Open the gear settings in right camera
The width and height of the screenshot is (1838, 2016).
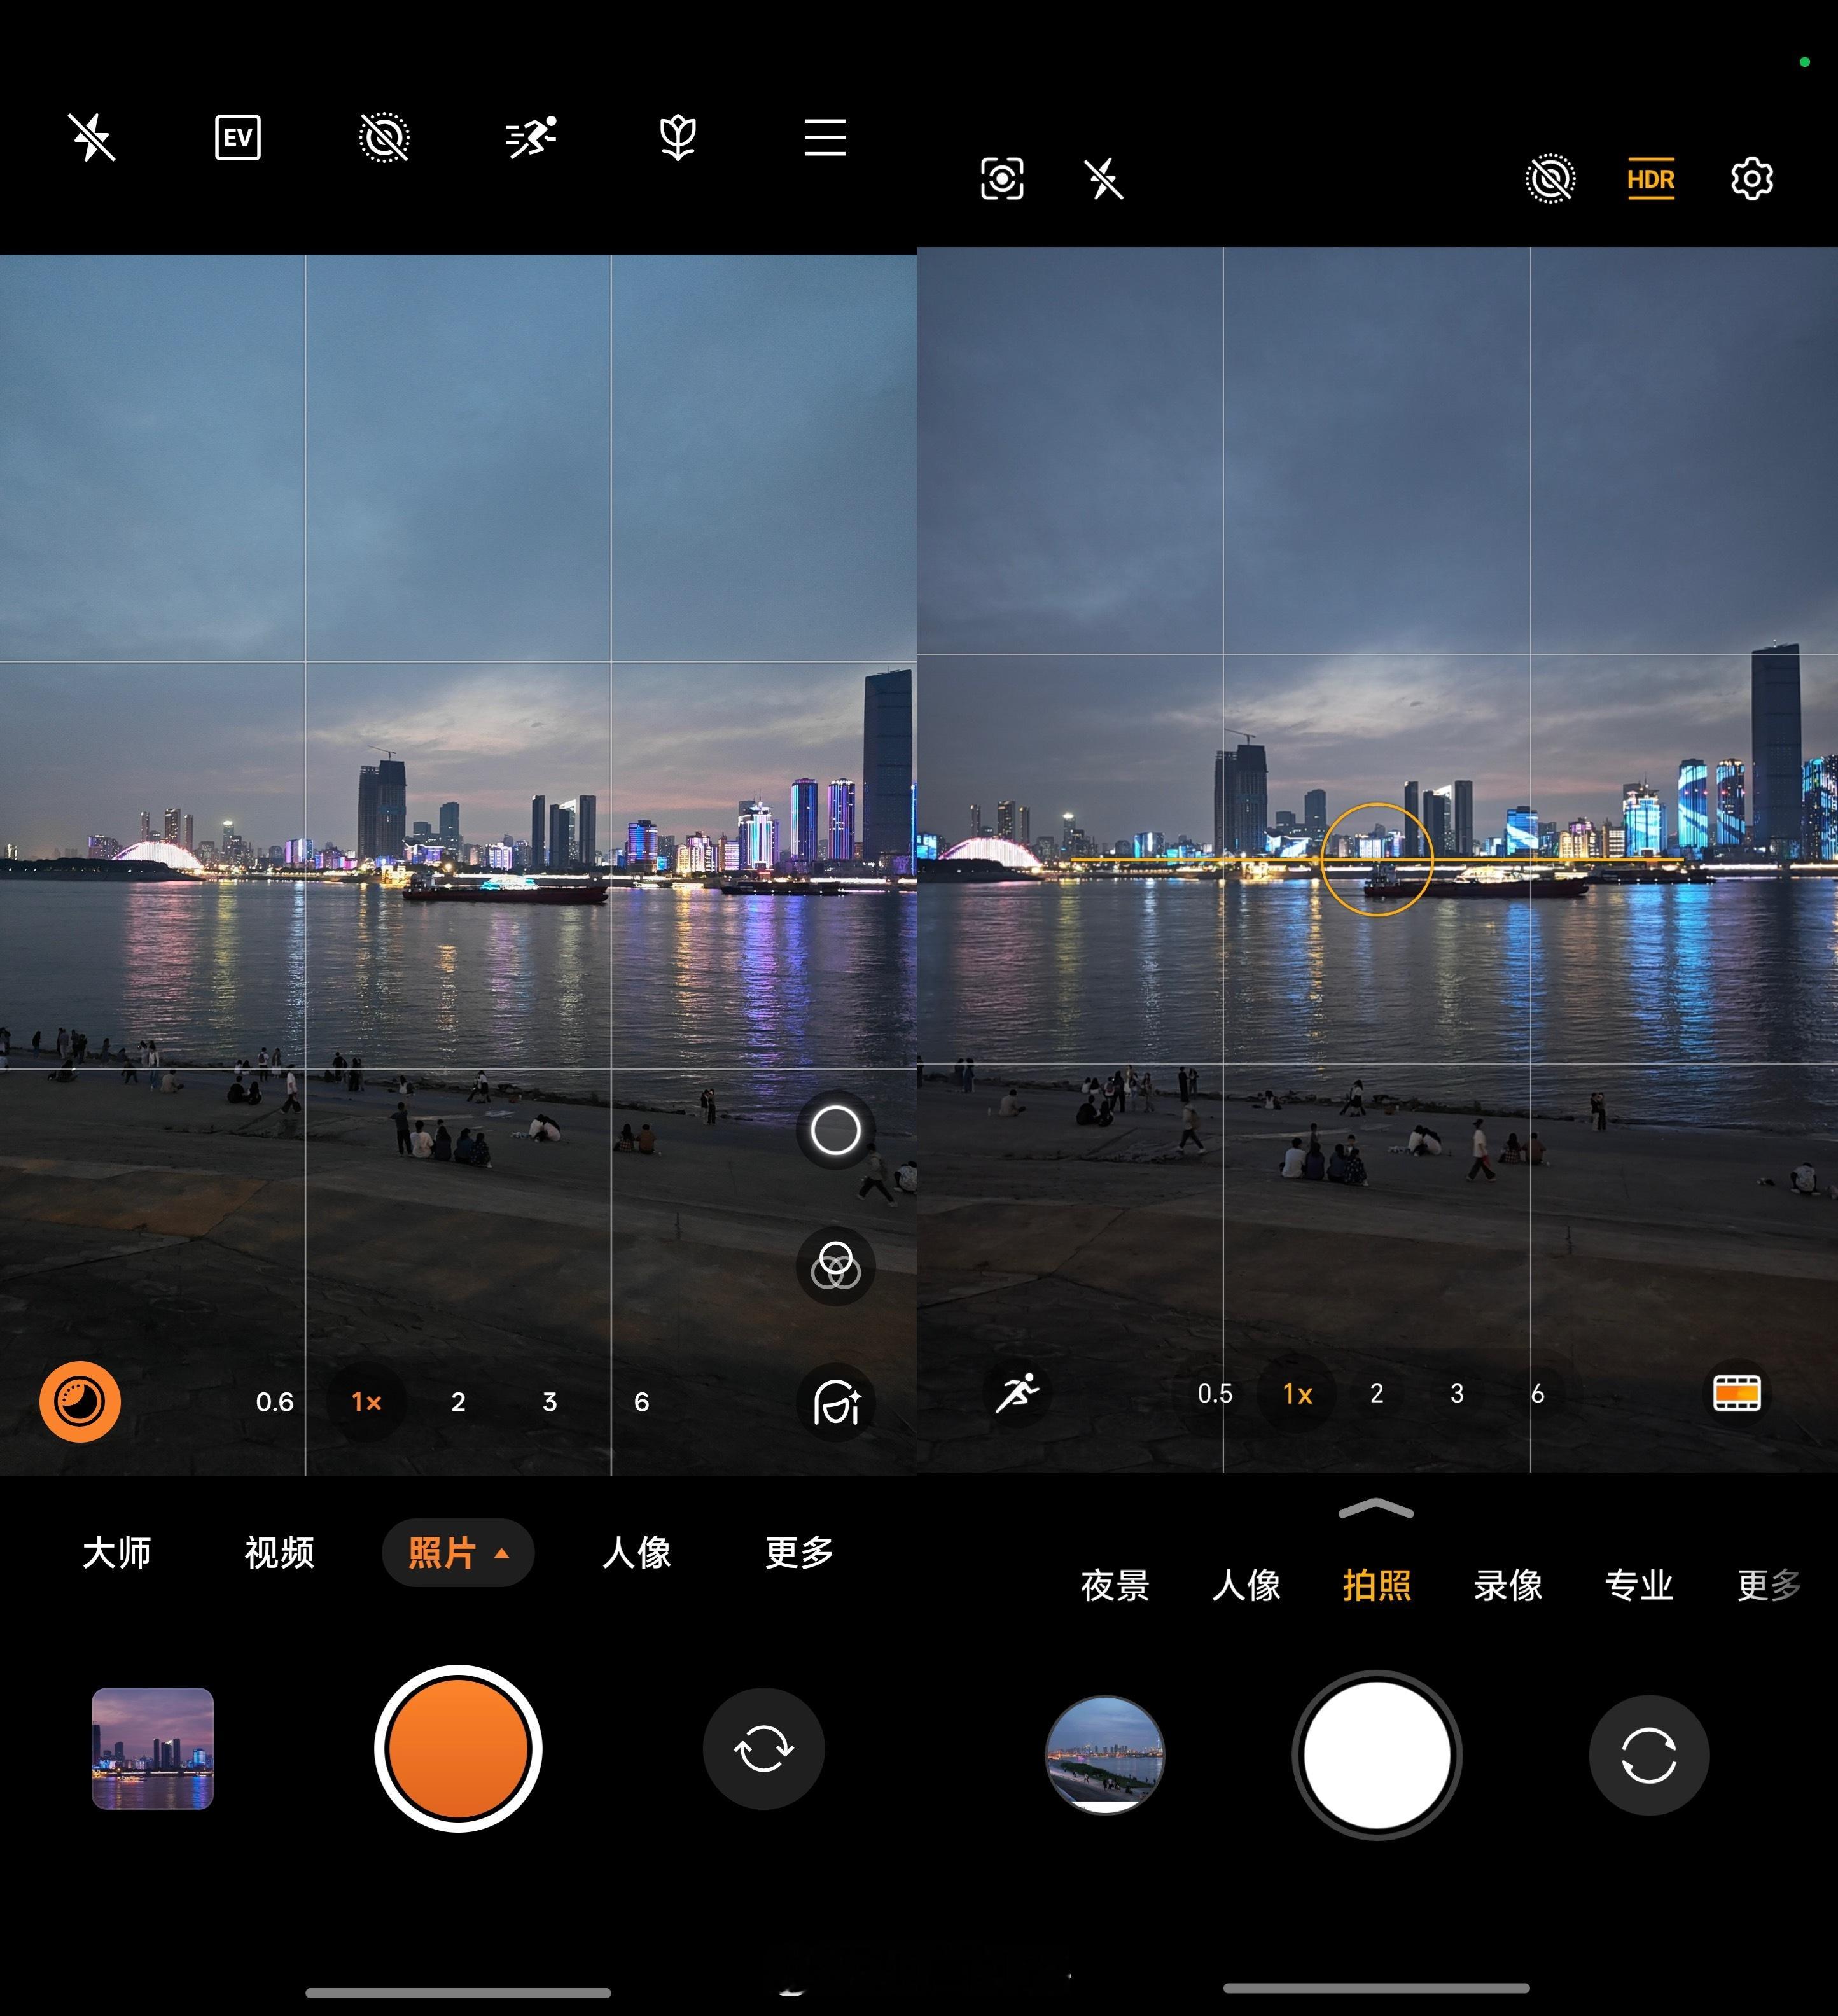coord(1751,180)
